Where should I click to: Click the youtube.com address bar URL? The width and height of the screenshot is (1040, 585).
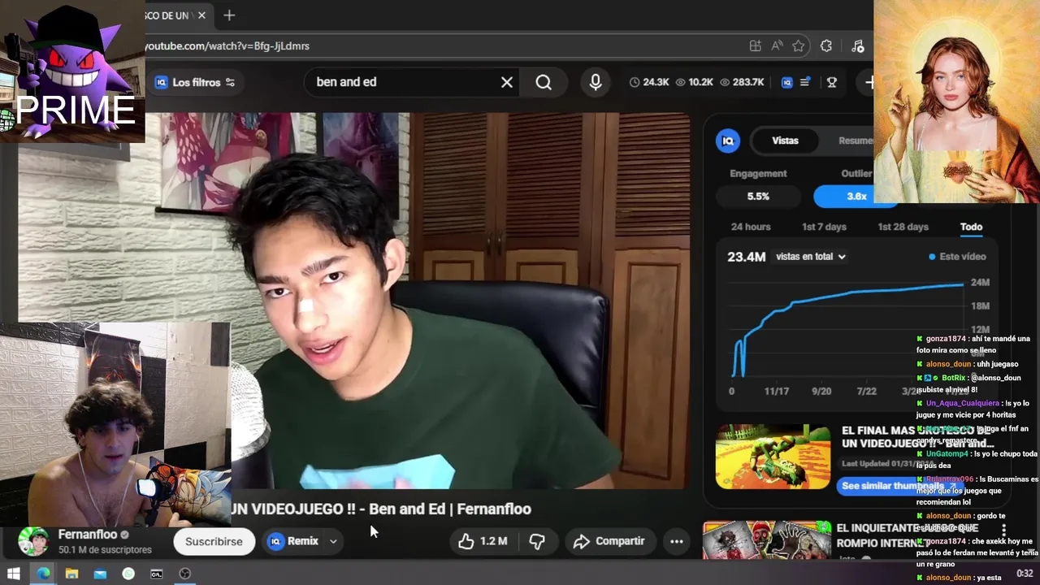(x=227, y=46)
